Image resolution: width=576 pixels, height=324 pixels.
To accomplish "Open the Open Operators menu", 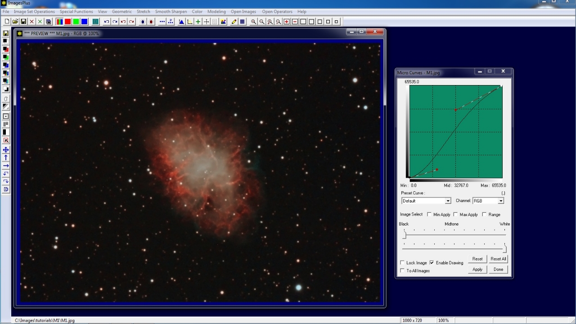I will click(277, 12).
